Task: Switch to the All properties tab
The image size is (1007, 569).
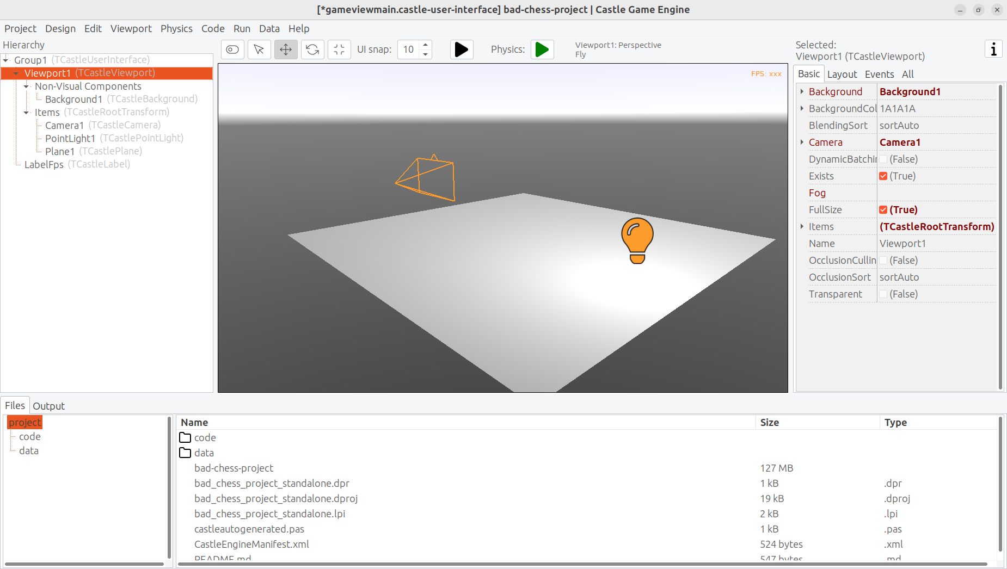Action: pos(907,75)
